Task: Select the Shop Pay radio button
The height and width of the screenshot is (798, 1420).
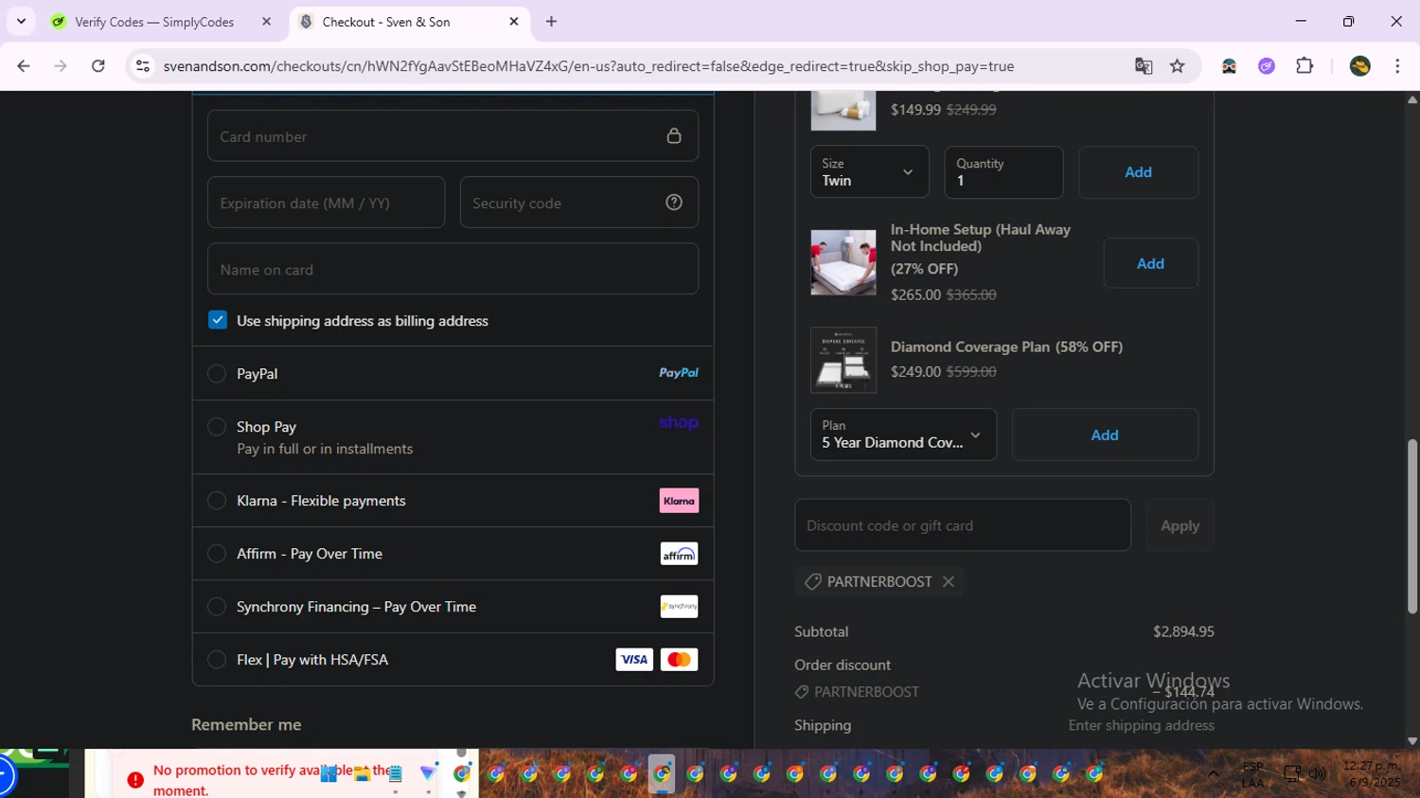Action: tap(217, 427)
